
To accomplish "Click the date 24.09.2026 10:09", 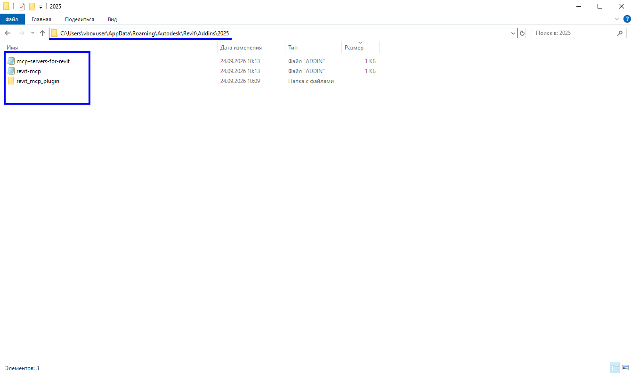I will tap(240, 81).
